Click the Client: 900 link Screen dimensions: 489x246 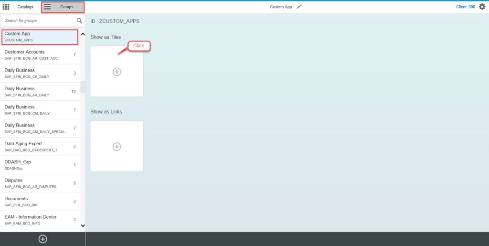[465, 7]
